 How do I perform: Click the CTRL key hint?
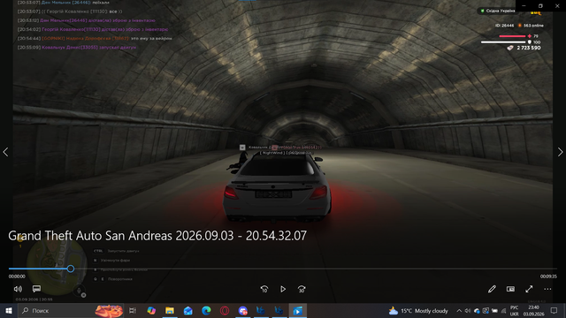(98, 251)
